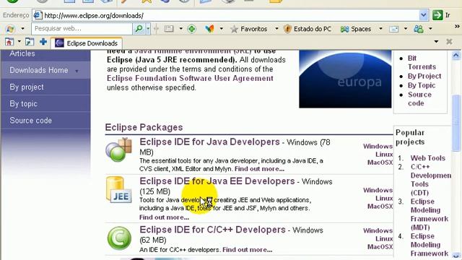462x260 pixels.
Task: Open the search button dropdown arrow
Action: click(148, 29)
